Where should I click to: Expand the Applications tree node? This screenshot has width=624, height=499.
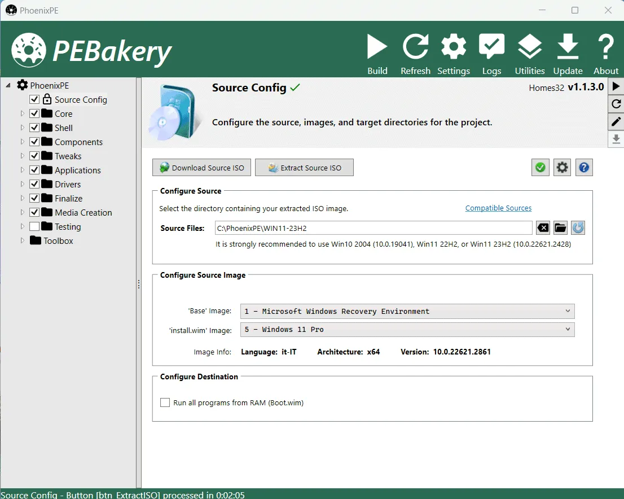pos(23,170)
